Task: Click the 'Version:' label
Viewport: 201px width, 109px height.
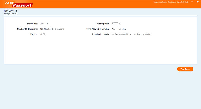Action: coord(34,34)
